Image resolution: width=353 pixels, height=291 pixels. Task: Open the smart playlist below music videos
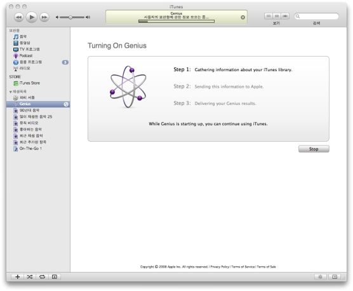click(38, 130)
